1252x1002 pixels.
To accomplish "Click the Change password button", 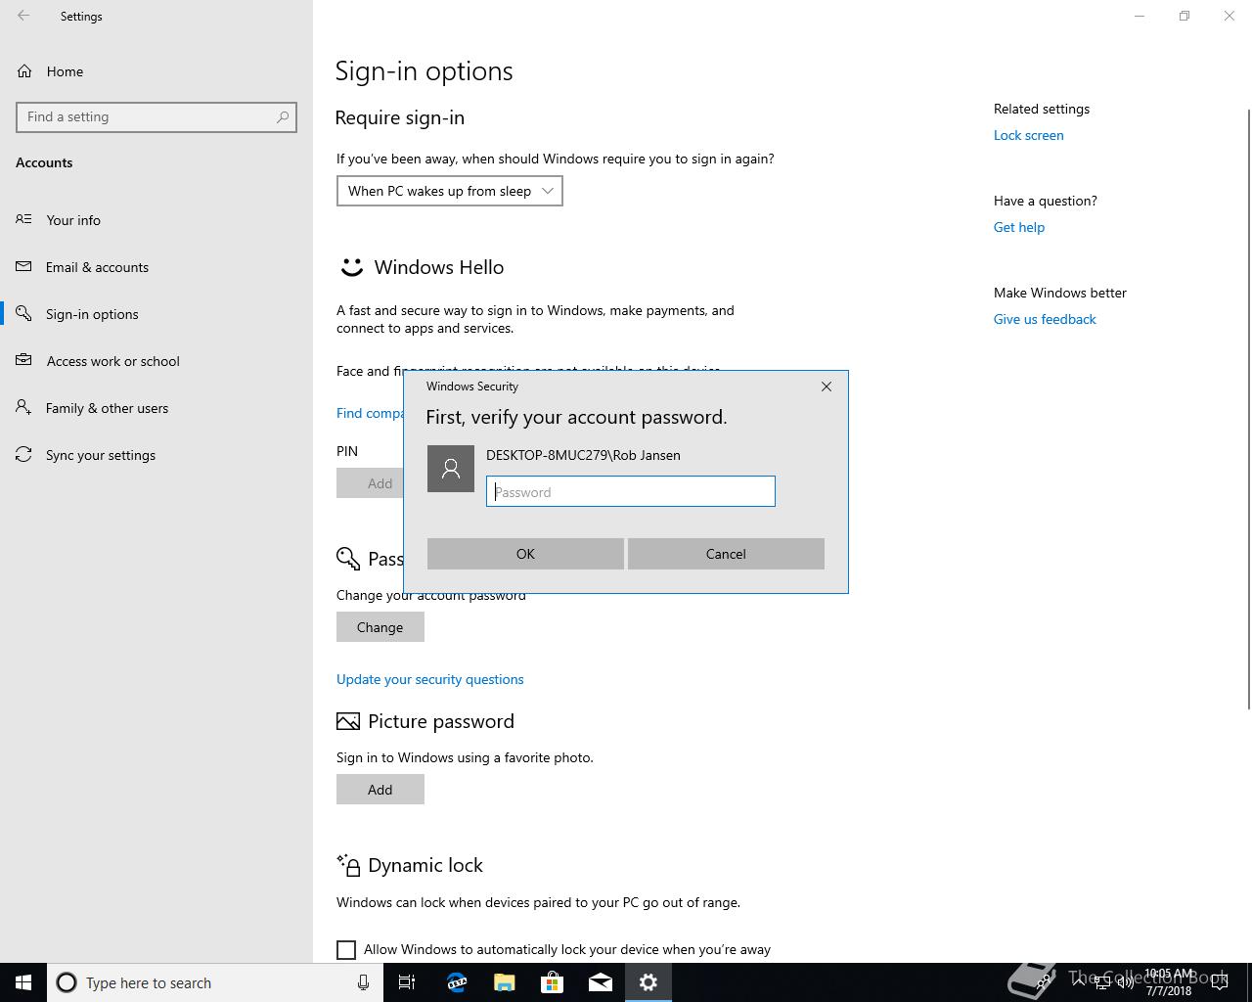I will pos(380,627).
